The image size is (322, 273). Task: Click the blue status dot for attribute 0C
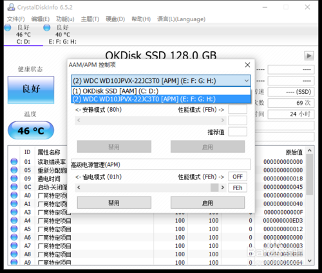click(14, 187)
